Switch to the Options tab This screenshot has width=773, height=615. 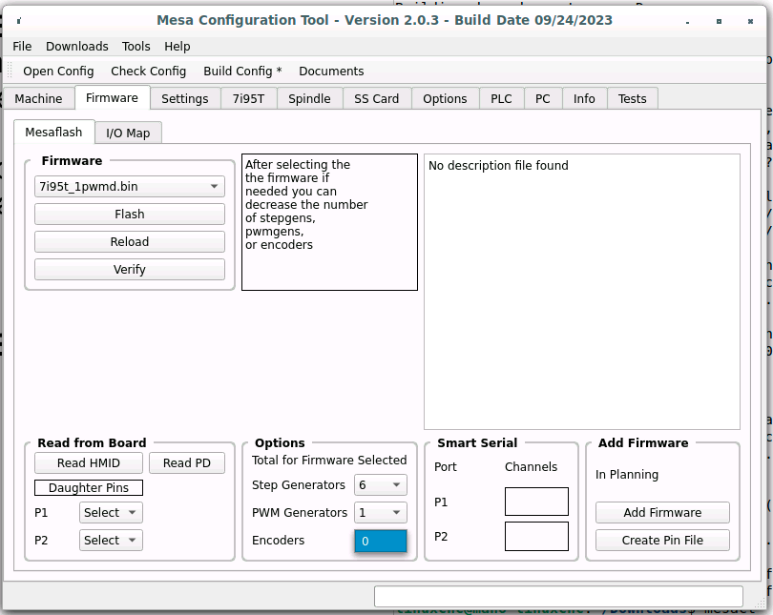pos(445,98)
